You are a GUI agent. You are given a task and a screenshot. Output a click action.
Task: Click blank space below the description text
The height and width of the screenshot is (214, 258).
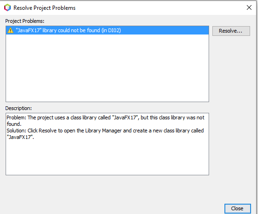[107, 157]
